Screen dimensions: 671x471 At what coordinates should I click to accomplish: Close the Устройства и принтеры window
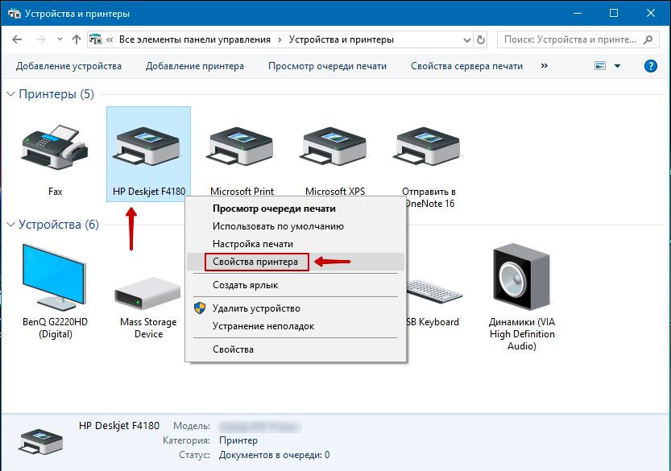click(651, 13)
